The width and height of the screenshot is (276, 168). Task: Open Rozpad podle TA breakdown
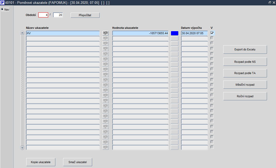(x=245, y=73)
